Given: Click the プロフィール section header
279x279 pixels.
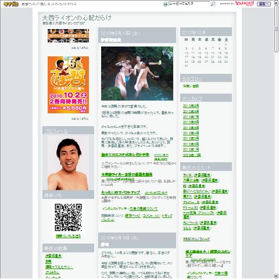Looking at the screenshot, I should [68, 131].
